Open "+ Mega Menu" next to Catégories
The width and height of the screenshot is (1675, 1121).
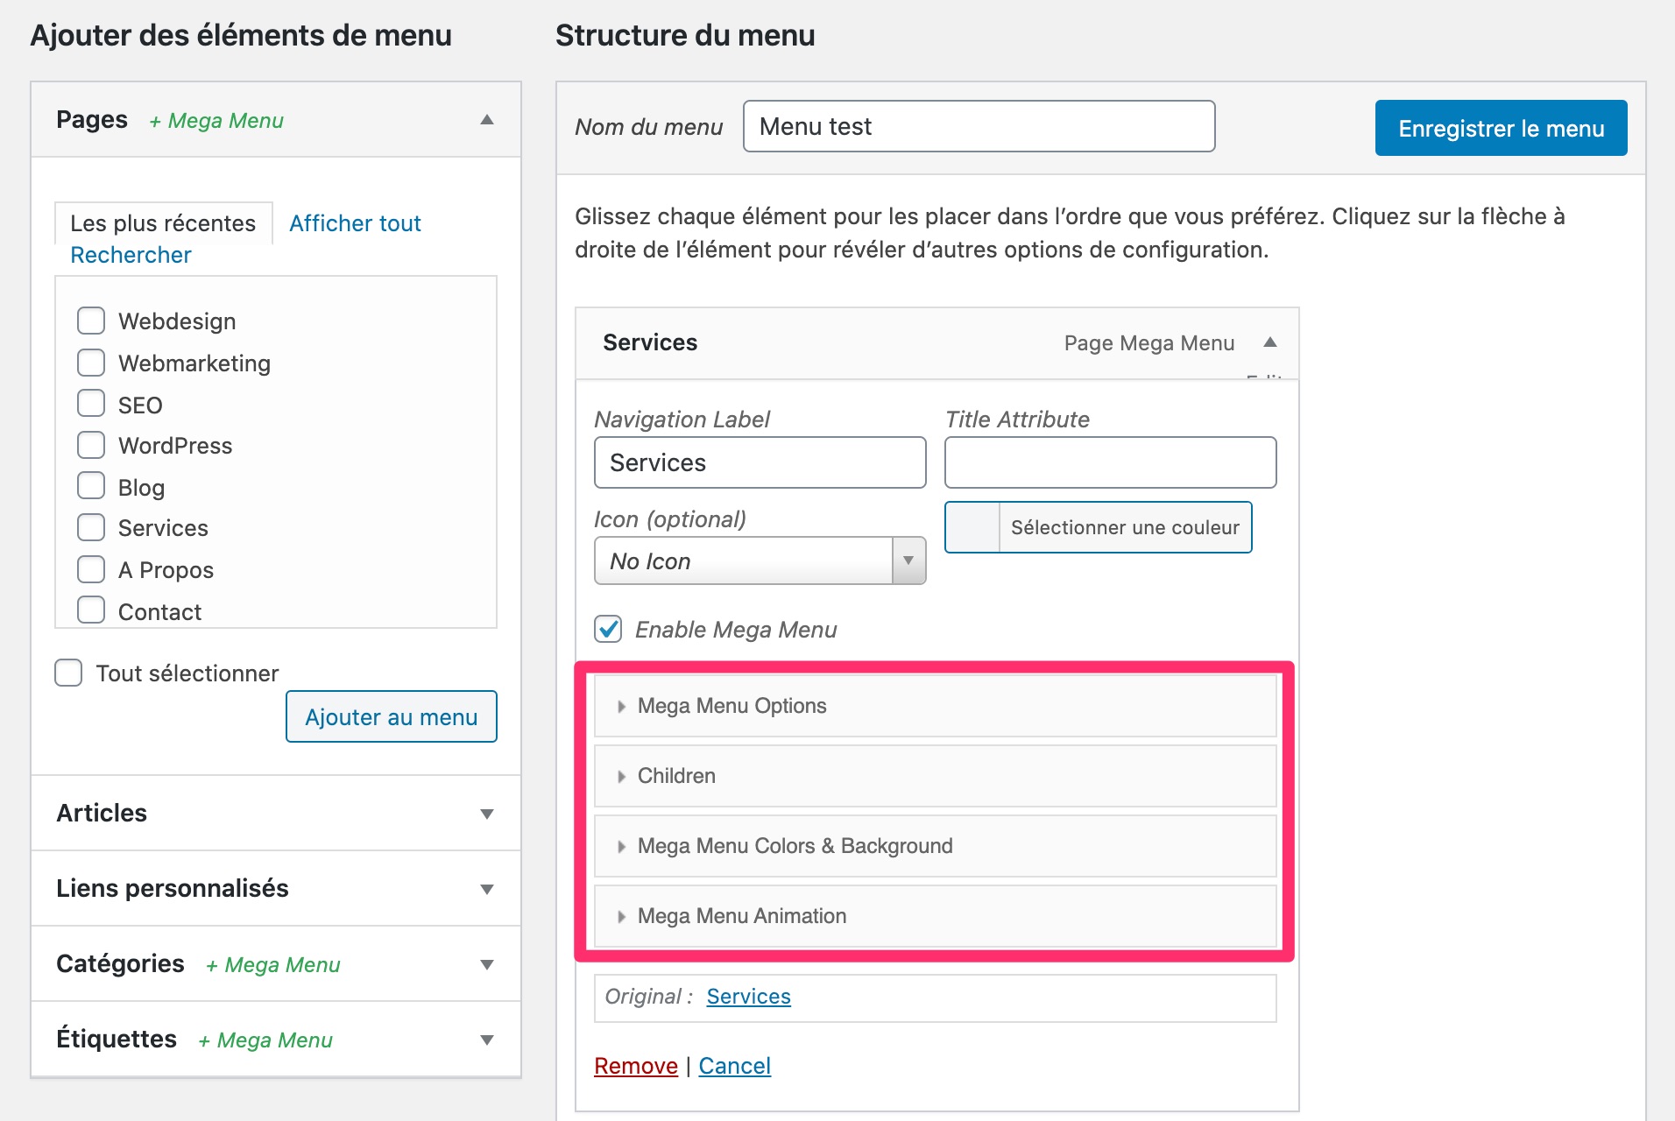(x=273, y=964)
